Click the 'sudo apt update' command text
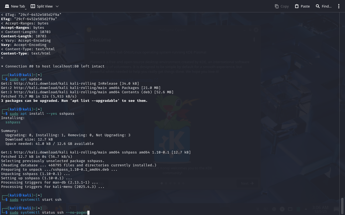 (x=26, y=79)
